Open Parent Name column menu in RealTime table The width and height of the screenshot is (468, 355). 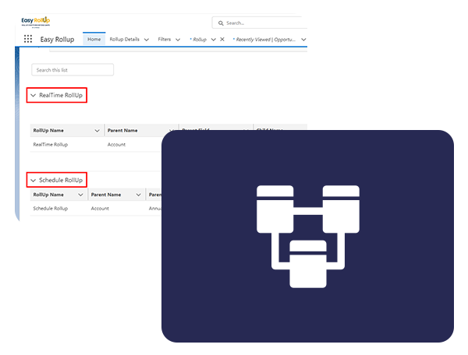coord(172,131)
